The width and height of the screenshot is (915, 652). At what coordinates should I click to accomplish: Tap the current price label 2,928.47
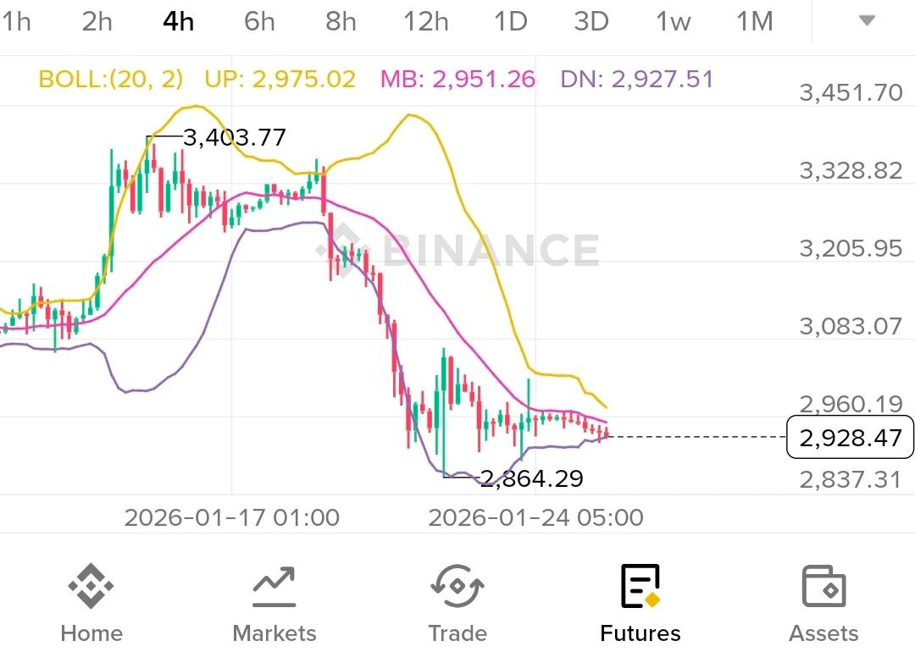[x=850, y=438]
